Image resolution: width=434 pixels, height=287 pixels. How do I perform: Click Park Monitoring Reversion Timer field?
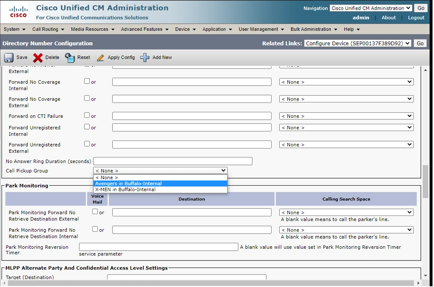click(x=159, y=247)
